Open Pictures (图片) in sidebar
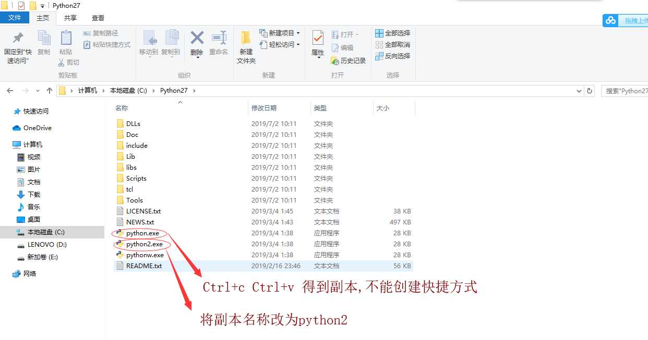648x340 pixels. pyautogui.click(x=29, y=170)
